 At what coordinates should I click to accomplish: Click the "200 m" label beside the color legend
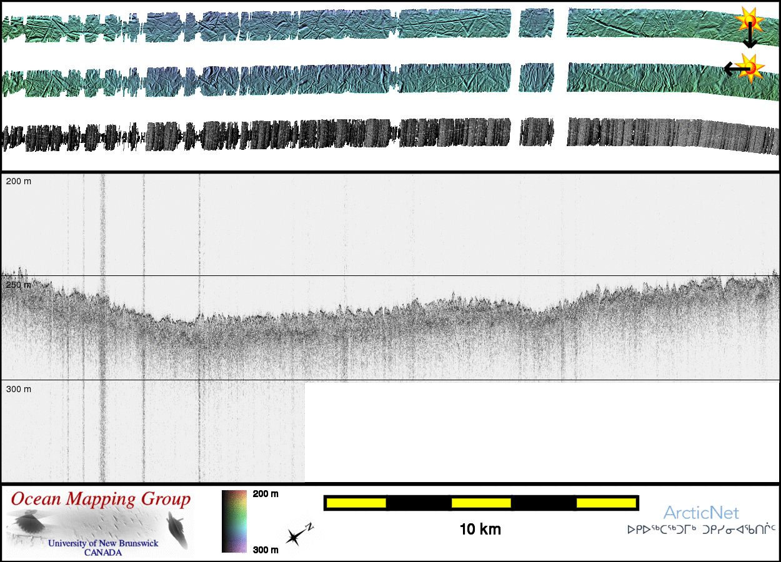coord(266,494)
